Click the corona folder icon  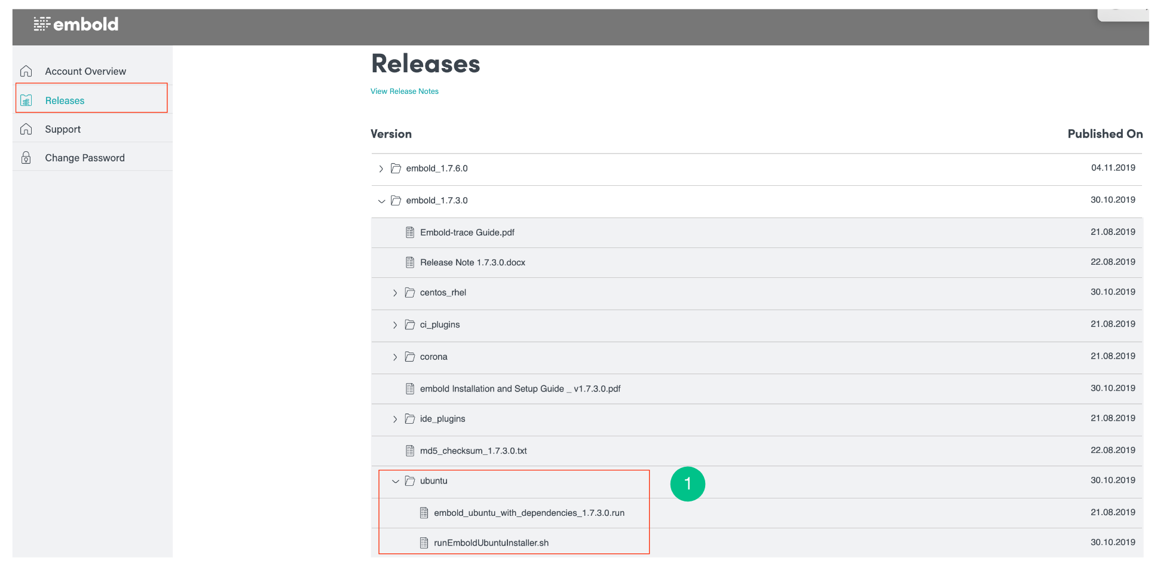[x=410, y=357]
